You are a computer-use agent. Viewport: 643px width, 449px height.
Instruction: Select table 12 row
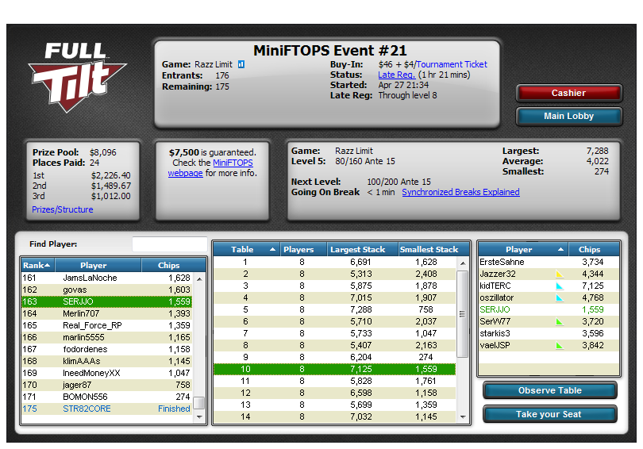coord(335,393)
